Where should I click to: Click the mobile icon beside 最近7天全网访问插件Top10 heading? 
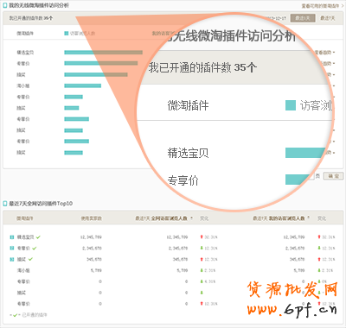(x=5, y=204)
